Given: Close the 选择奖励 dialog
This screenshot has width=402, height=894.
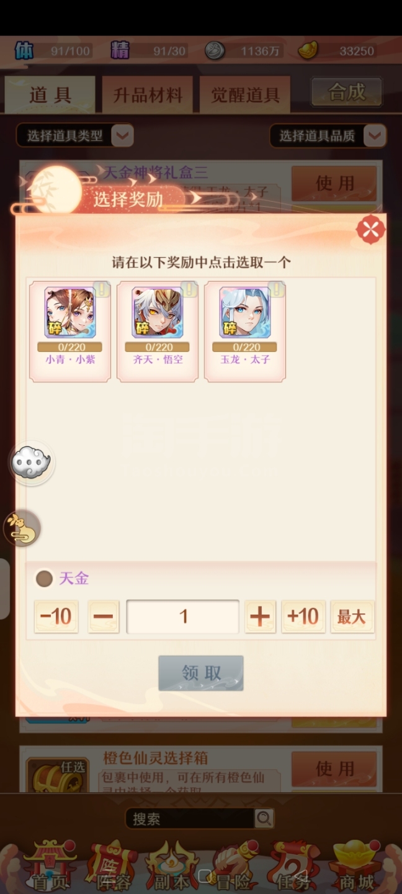Looking at the screenshot, I should pos(370,230).
